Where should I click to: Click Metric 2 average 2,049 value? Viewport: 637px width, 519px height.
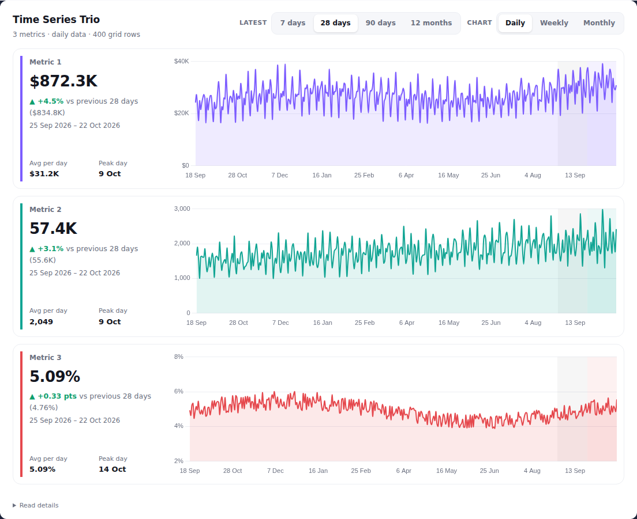tap(42, 322)
